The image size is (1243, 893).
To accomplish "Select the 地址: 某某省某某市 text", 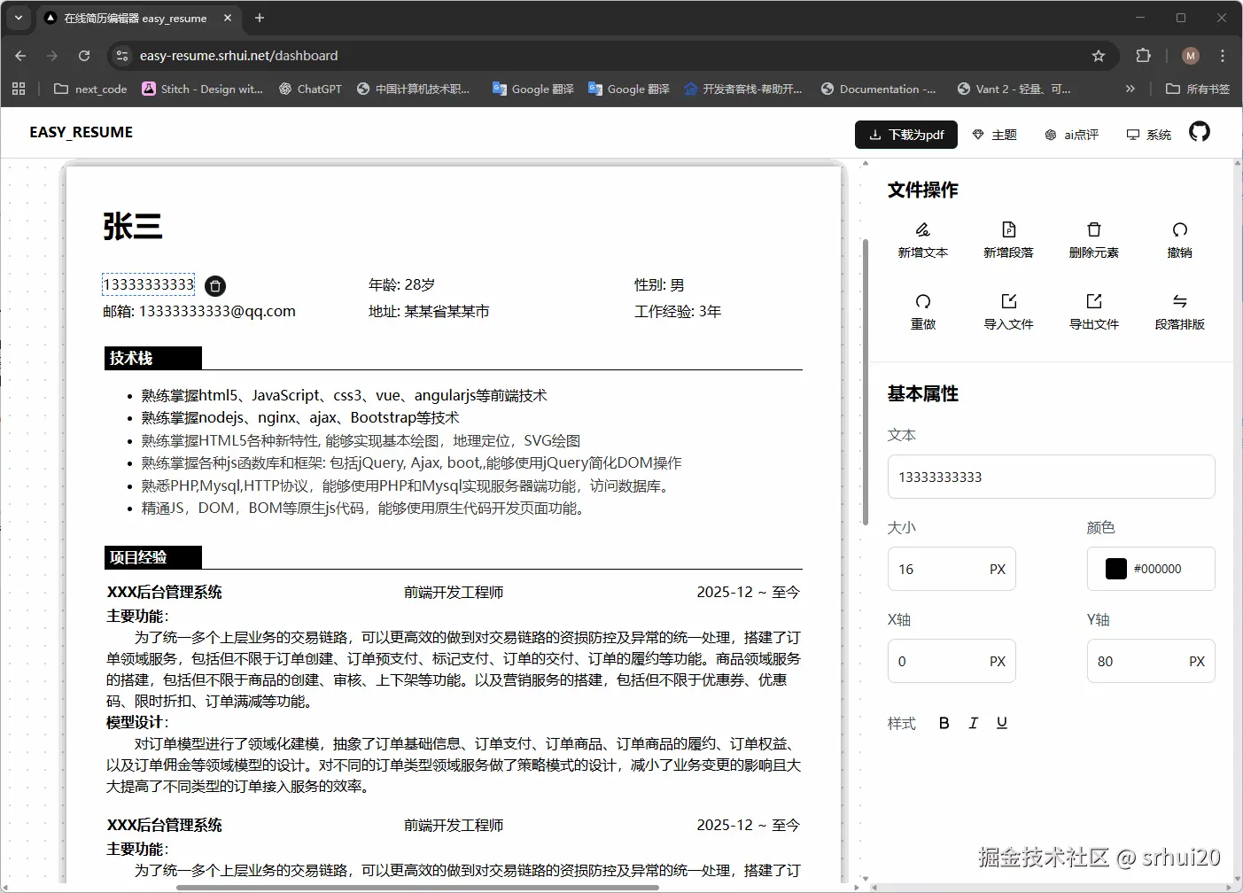I will [429, 311].
